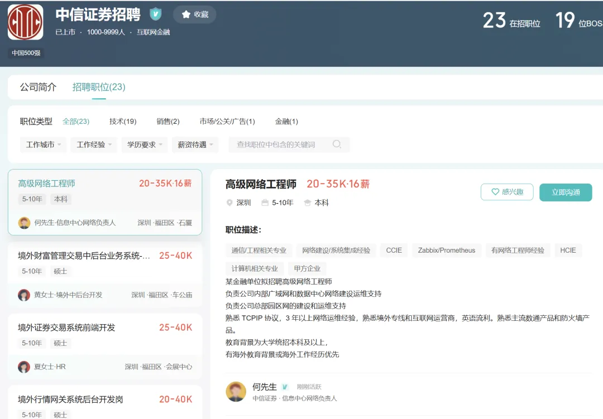
Task: Click the verified badge next to 何先生
Action: pyautogui.click(x=285, y=387)
